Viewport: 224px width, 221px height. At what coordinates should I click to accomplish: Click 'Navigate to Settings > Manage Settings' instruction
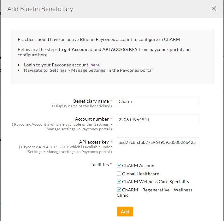click(x=88, y=70)
